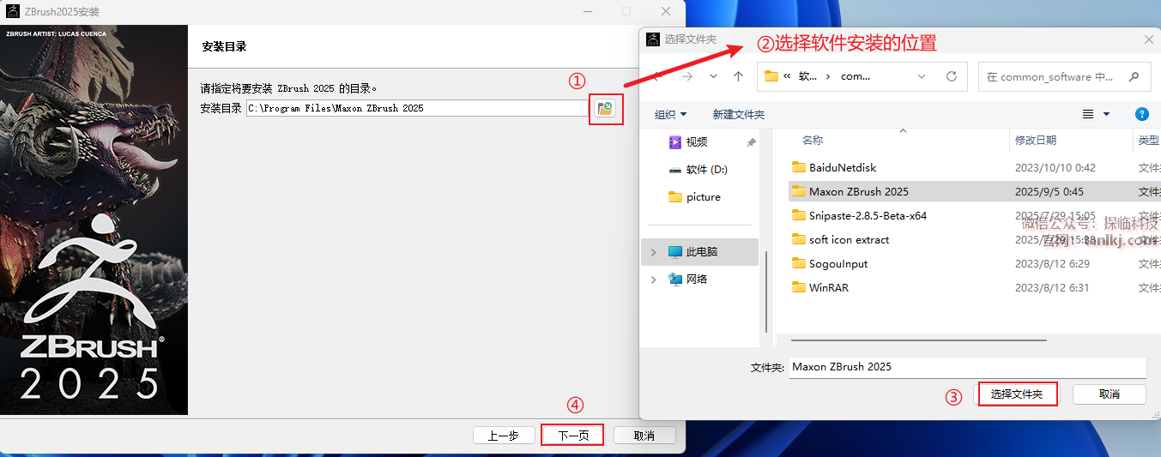This screenshot has height=457, width=1161.
Task: Click the 2025/9/5 0:45 date cell
Action: [x=1049, y=192]
